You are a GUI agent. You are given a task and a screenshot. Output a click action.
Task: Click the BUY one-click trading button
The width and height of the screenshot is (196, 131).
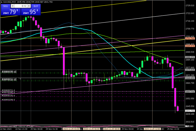point(36,6)
